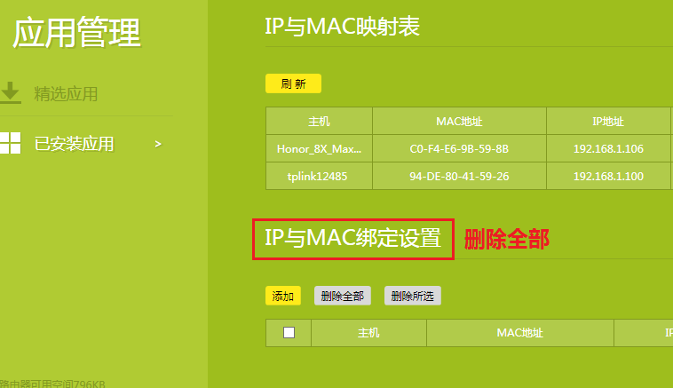Click the download icon beside 精选应用

pos(11,93)
